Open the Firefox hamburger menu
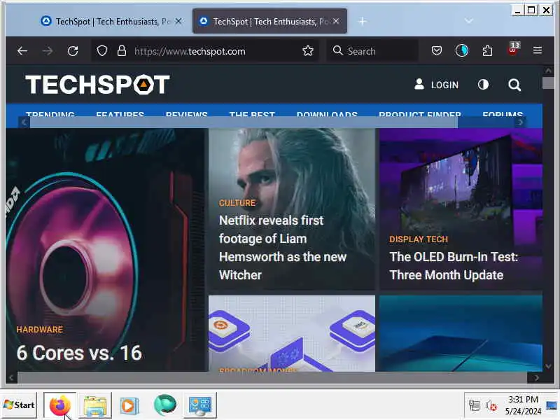Viewport: 560px width, 420px height. [538, 50]
